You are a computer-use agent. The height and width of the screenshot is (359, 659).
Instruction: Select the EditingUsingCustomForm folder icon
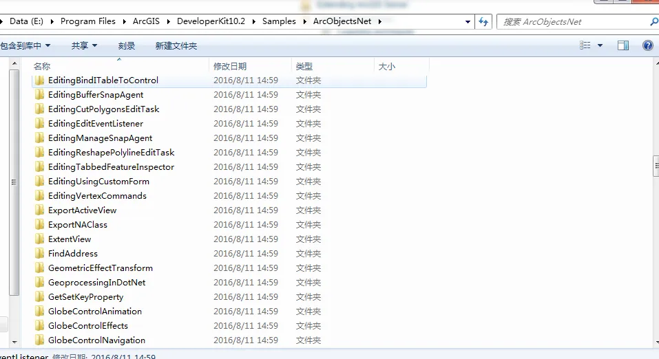pyautogui.click(x=39, y=182)
